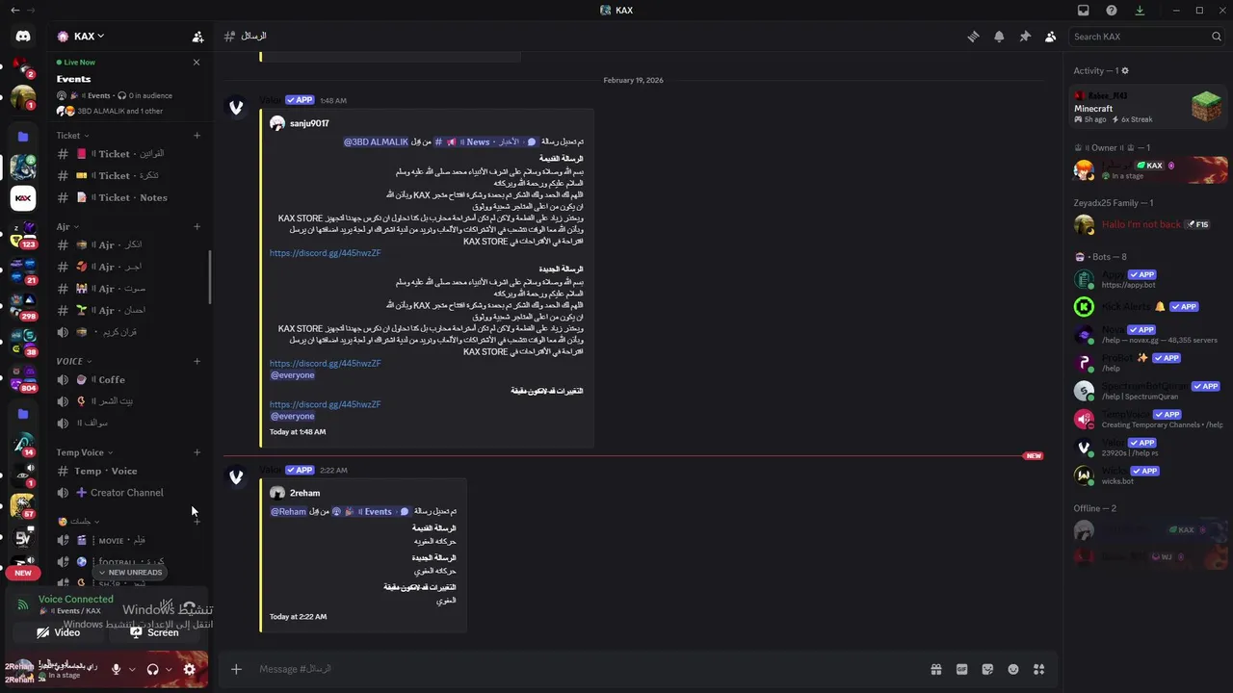Image resolution: width=1233 pixels, height=693 pixels.
Task: Open the sticker picker
Action: tap(987, 669)
